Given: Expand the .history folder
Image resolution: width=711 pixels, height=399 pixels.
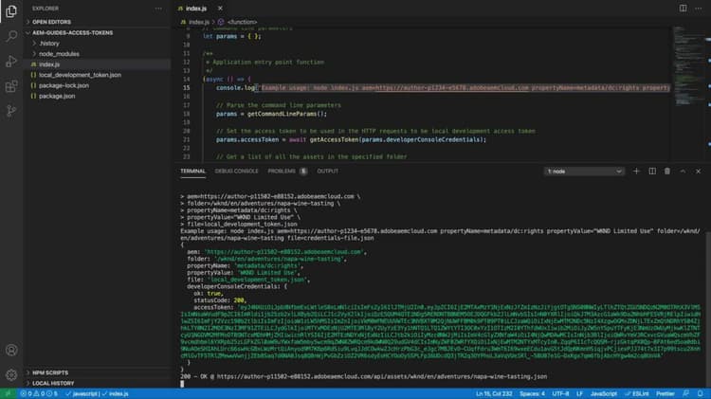Looking at the screenshot, I should [49, 44].
